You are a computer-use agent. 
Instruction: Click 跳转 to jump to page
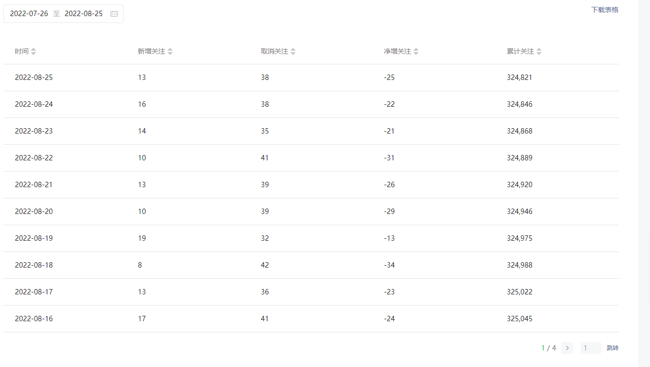tap(612, 348)
